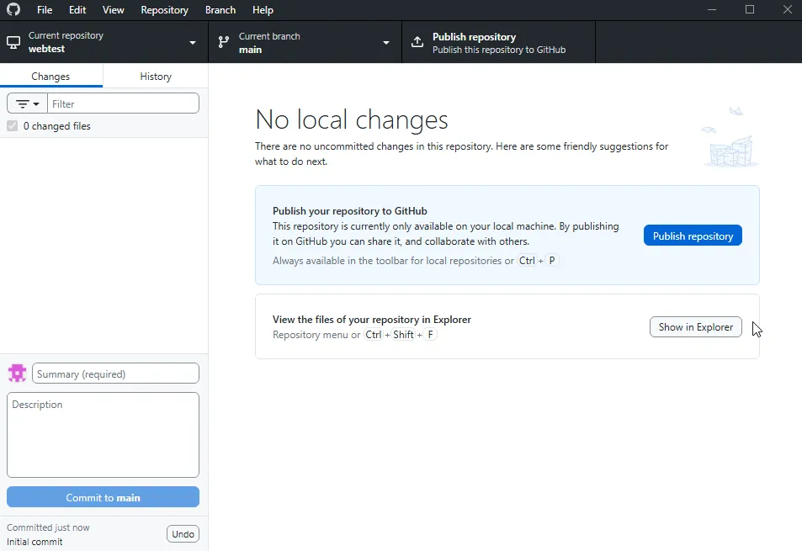
Task: Click the computer icon beside Current repository
Action: click(x=12, y=41)
